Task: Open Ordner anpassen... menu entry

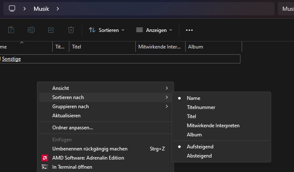Action: click(x=73, y=128)
